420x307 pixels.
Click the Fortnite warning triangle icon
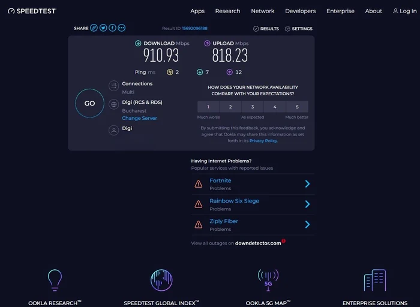199,184
